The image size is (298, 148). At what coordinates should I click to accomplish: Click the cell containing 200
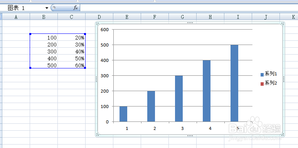(x=44, y=44)
